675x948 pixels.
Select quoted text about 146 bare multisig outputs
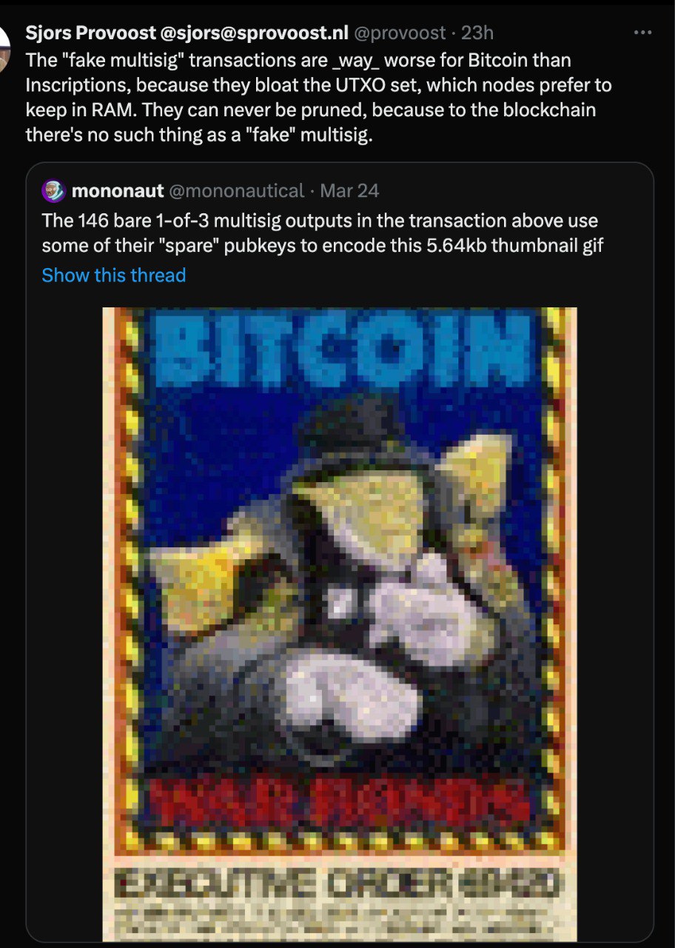(323, 233)
